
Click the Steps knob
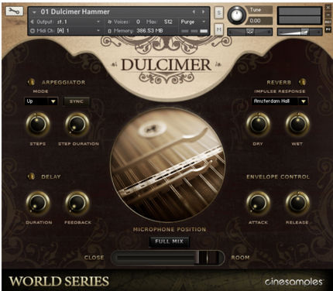[x=38, y=125]
